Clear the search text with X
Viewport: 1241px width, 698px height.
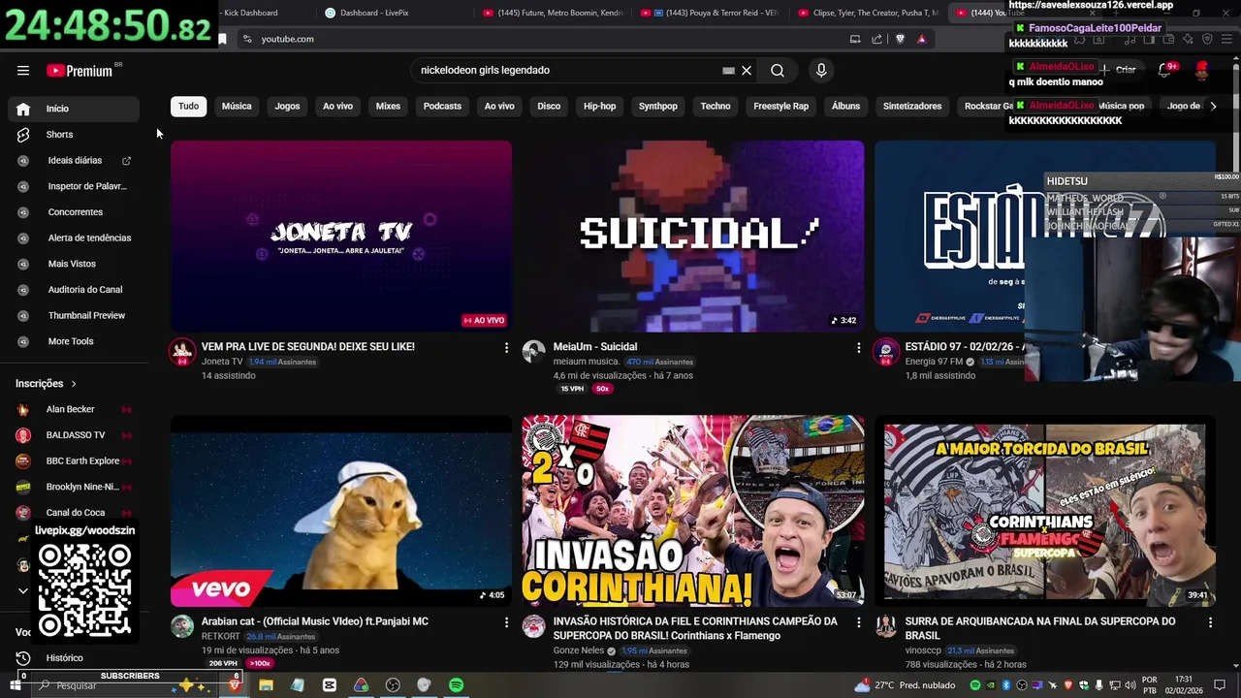point(747,71)
